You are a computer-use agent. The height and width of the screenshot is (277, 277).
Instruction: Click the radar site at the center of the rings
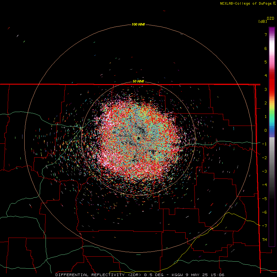(x=138, y=138)
